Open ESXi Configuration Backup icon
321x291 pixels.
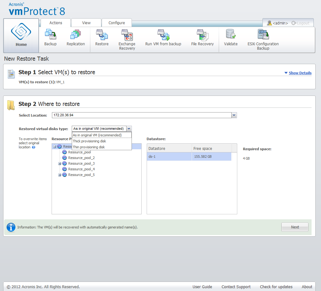[263, 34]
